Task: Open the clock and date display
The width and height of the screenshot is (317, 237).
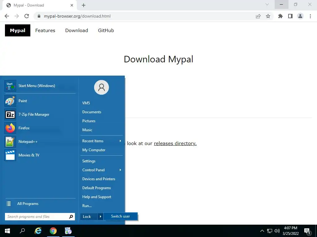Action: pos(290,231)
